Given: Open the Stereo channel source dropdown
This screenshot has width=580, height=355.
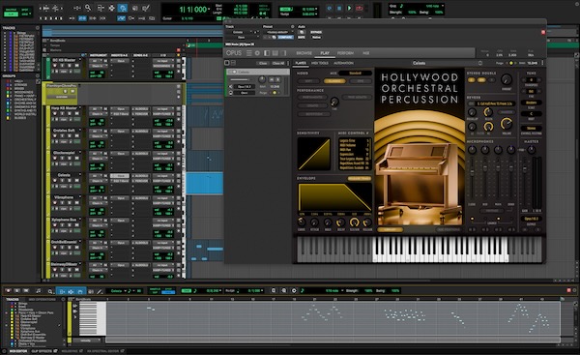Looking at the screenshot, I should [x=531, y=128].
